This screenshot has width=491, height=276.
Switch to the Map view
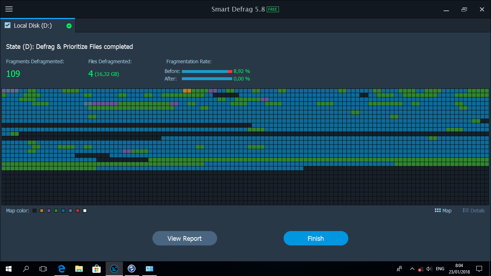443,210
